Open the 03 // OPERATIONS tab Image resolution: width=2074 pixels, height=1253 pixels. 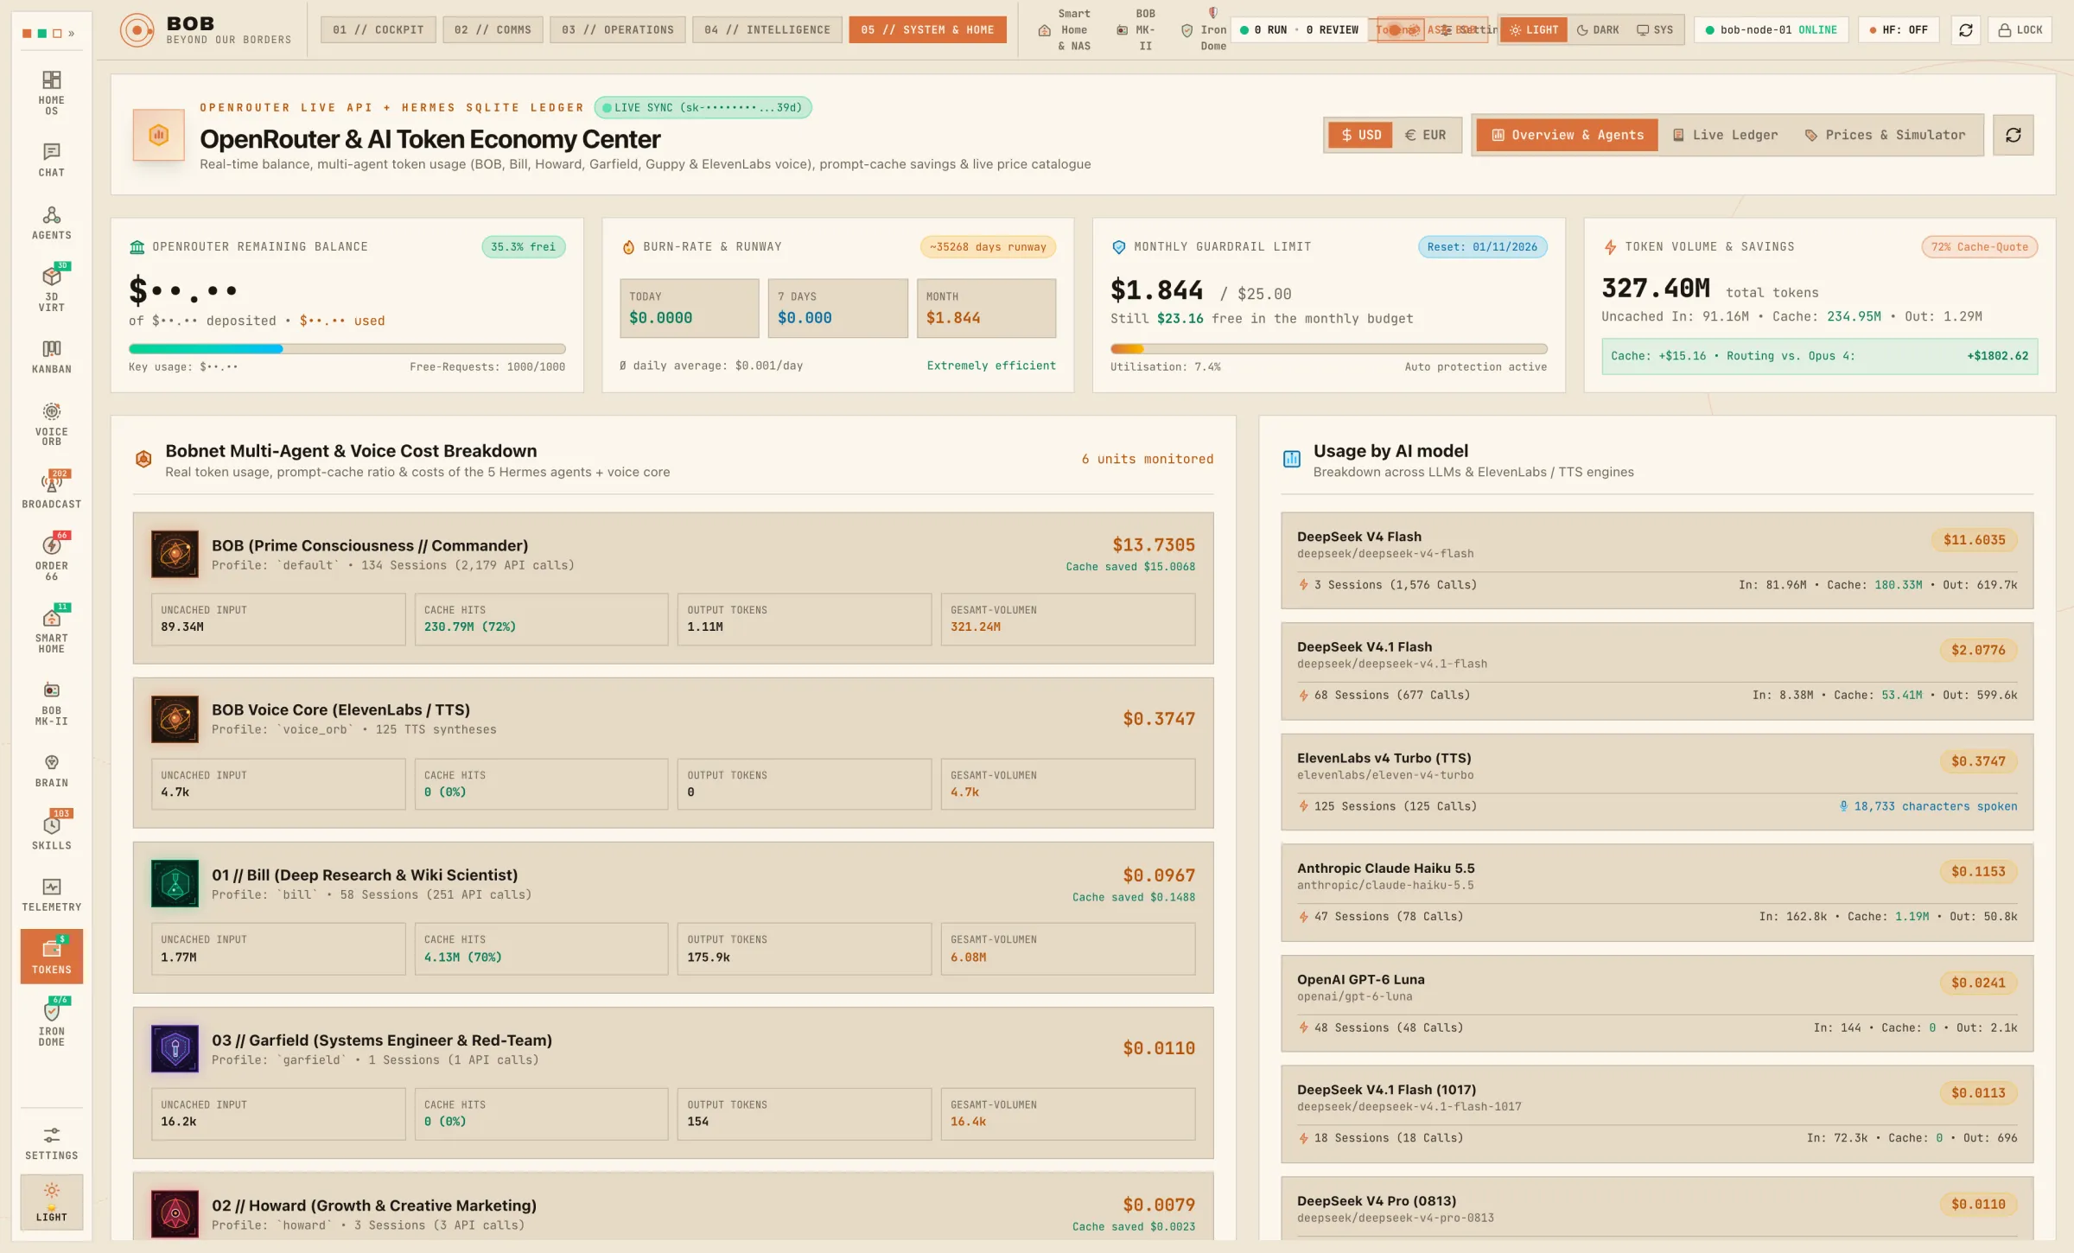pyautogui.click(x=617, y=30)
